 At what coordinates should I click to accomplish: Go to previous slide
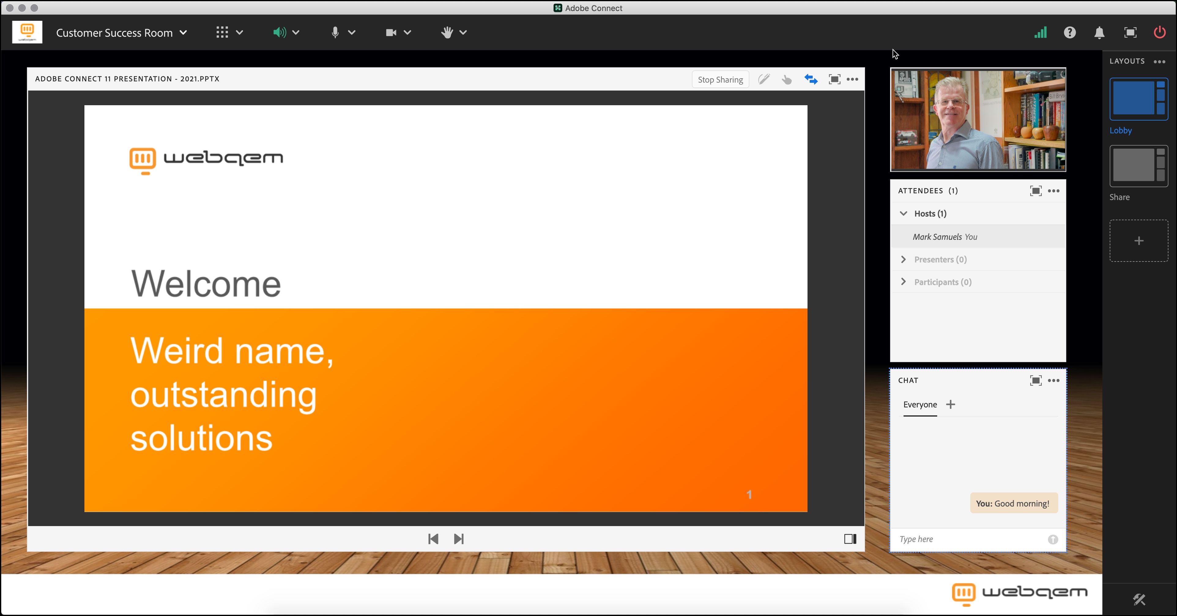point(433,539)
